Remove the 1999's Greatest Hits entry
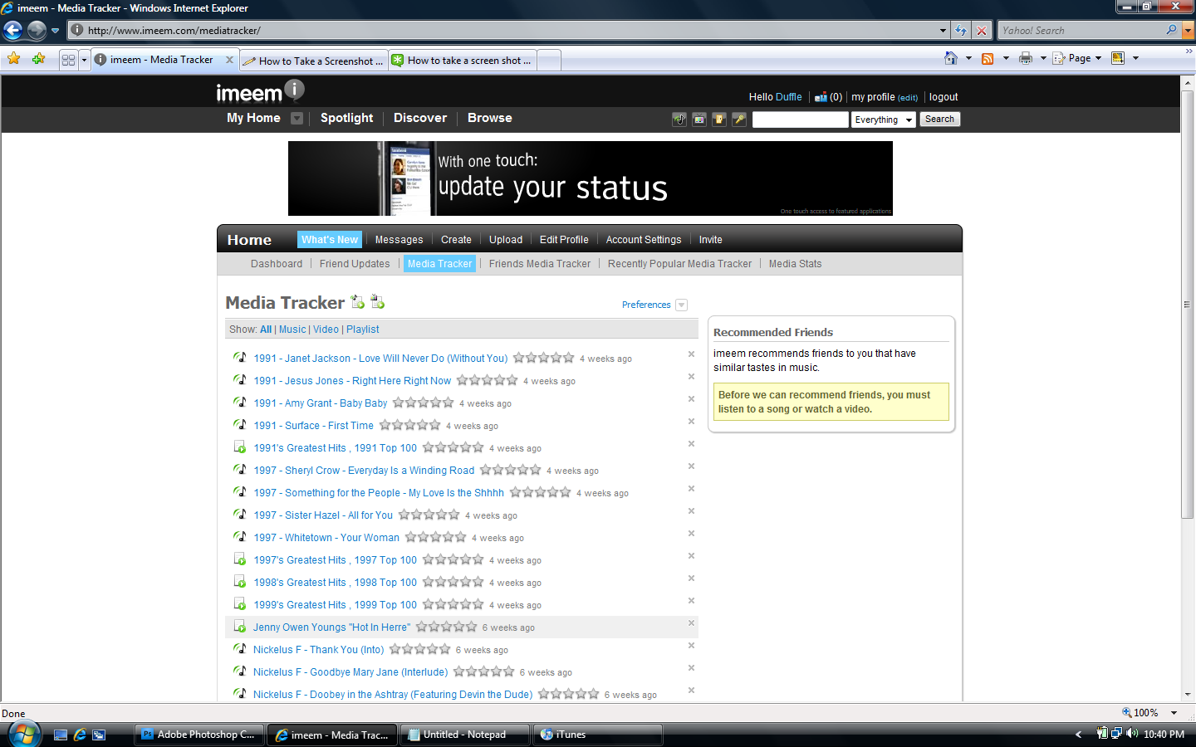Screen dimensions: 1196x747 click(691, 601)
